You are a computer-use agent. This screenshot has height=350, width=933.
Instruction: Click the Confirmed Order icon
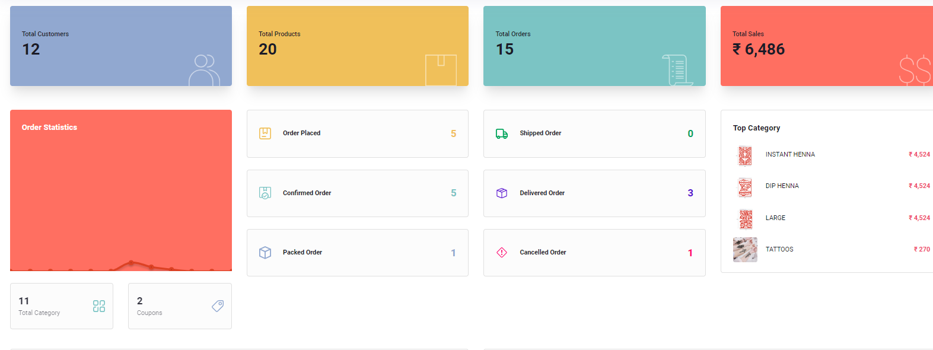pos(265,193)
